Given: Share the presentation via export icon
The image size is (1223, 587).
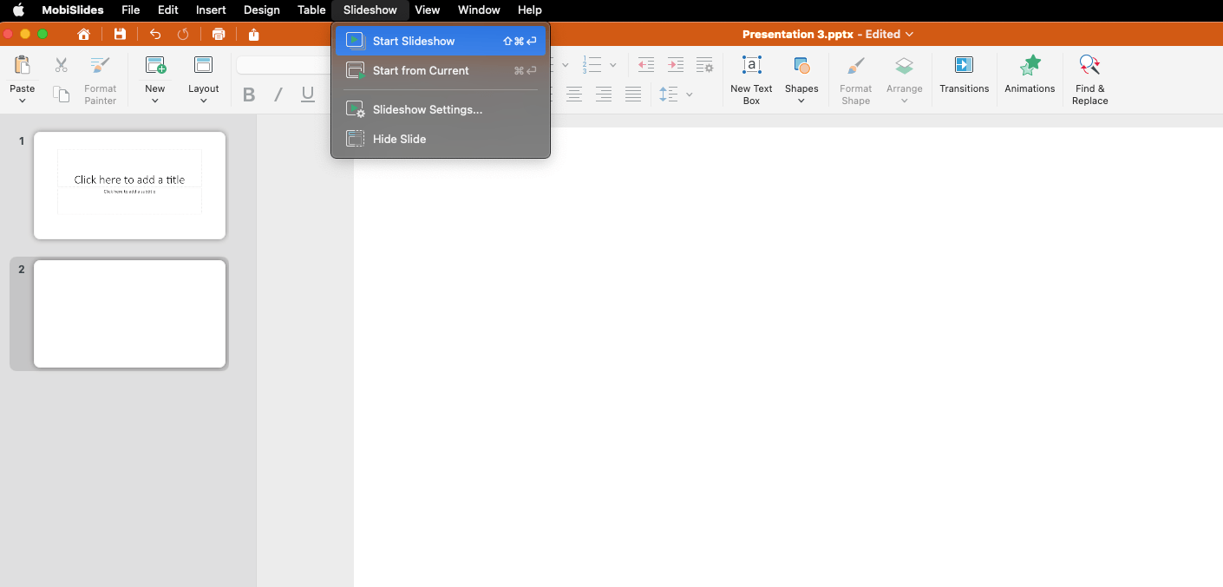Looking at the screenshot, I should tap(254, 35).
